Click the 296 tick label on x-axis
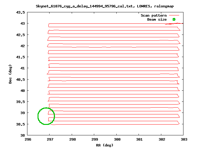Viewport: 197px width, 148px height. tap(28, 139)
